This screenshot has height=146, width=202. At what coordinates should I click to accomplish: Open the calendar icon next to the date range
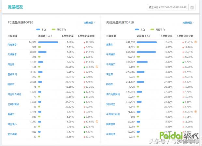click(x=192, y=7)
